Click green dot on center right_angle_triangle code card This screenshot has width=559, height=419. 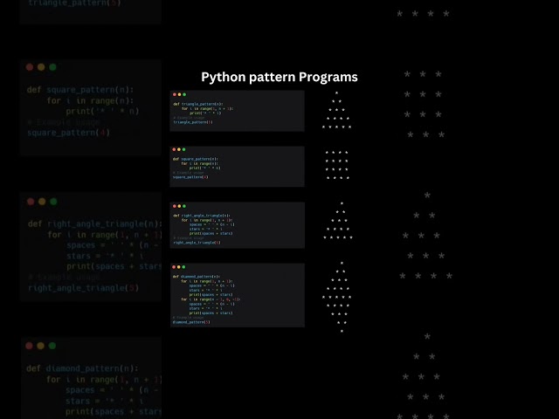tap(184, 206)
